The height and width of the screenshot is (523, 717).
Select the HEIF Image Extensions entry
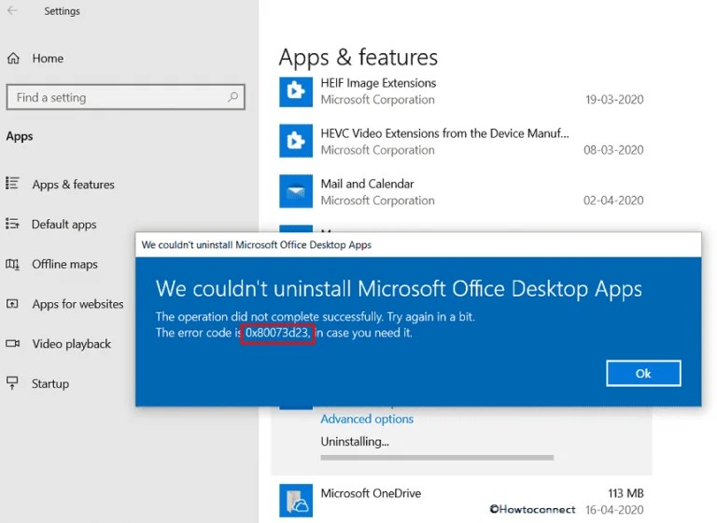pos(461,91)
